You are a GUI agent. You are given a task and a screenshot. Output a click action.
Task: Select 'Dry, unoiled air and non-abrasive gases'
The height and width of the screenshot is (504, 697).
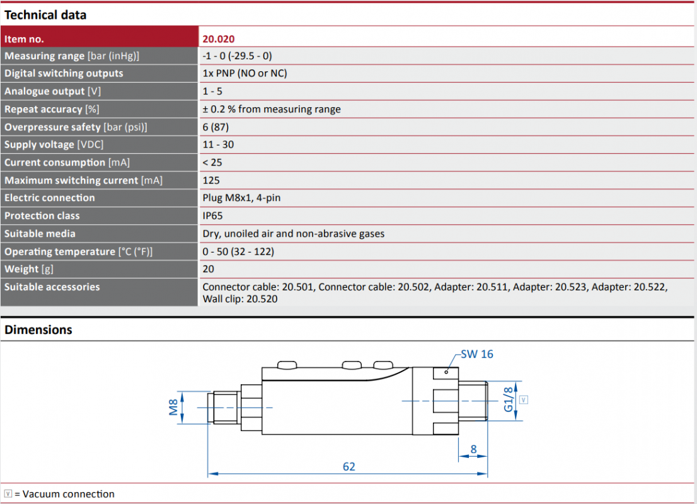point(294,234)
